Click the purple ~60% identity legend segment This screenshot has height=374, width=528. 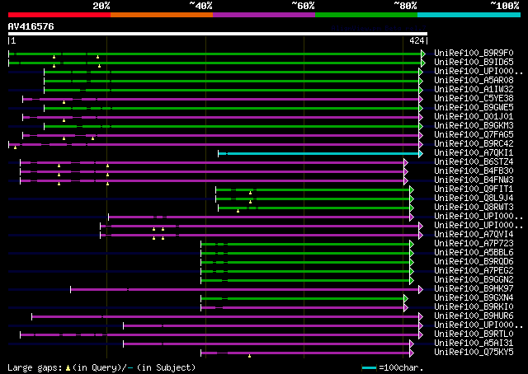tap(264, 15)
